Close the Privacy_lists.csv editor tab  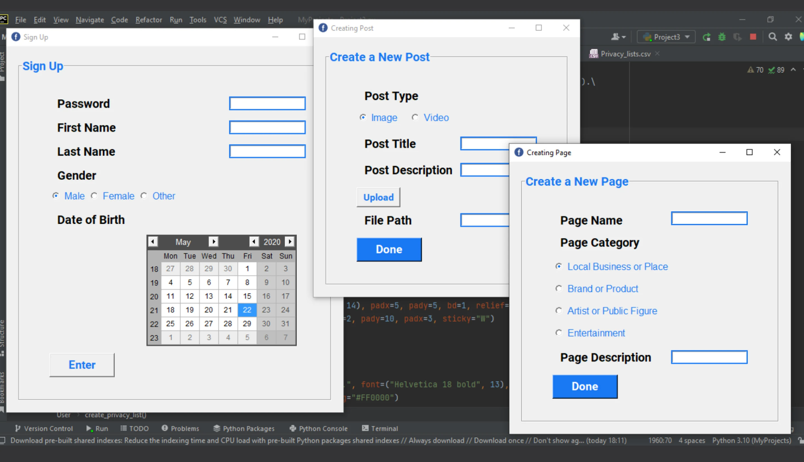(x=658, y=54)
